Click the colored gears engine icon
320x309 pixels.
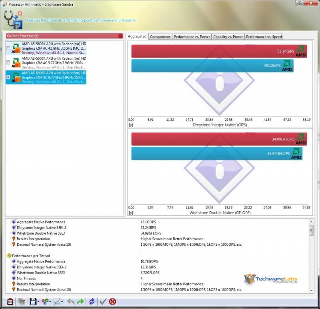(45, 301)
